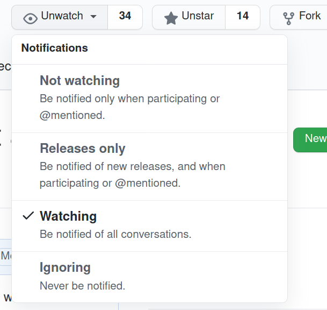The image size is (327, 310).
Task: Open the Unwatch dropdown caret
Action: point(93,17)
